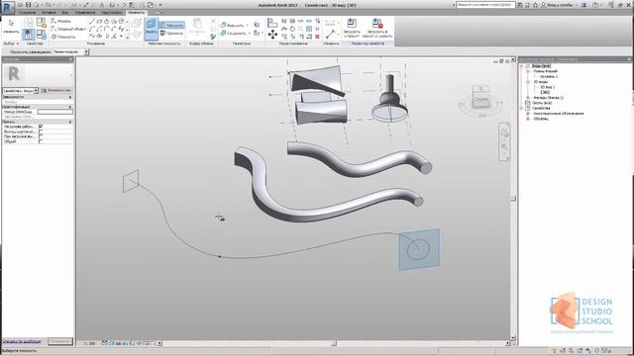This screenshot has height=356, width=634.
Task: Click the Показать work plane button
Action: [x=171, y=25]
